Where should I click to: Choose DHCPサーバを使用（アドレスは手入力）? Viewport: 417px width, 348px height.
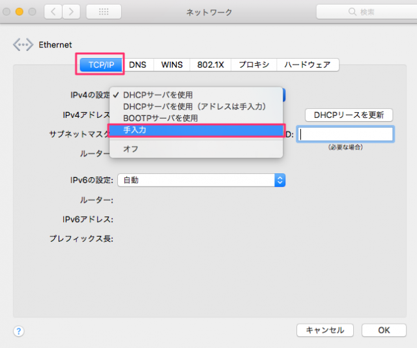tap(196, 106)
